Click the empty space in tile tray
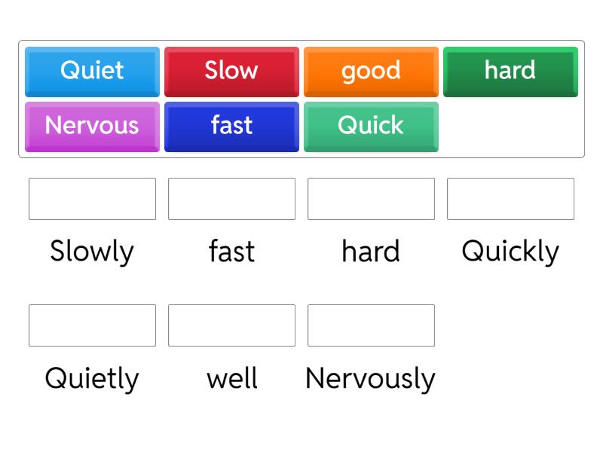The width and height of the screenshot is (603, 452). 510,127
